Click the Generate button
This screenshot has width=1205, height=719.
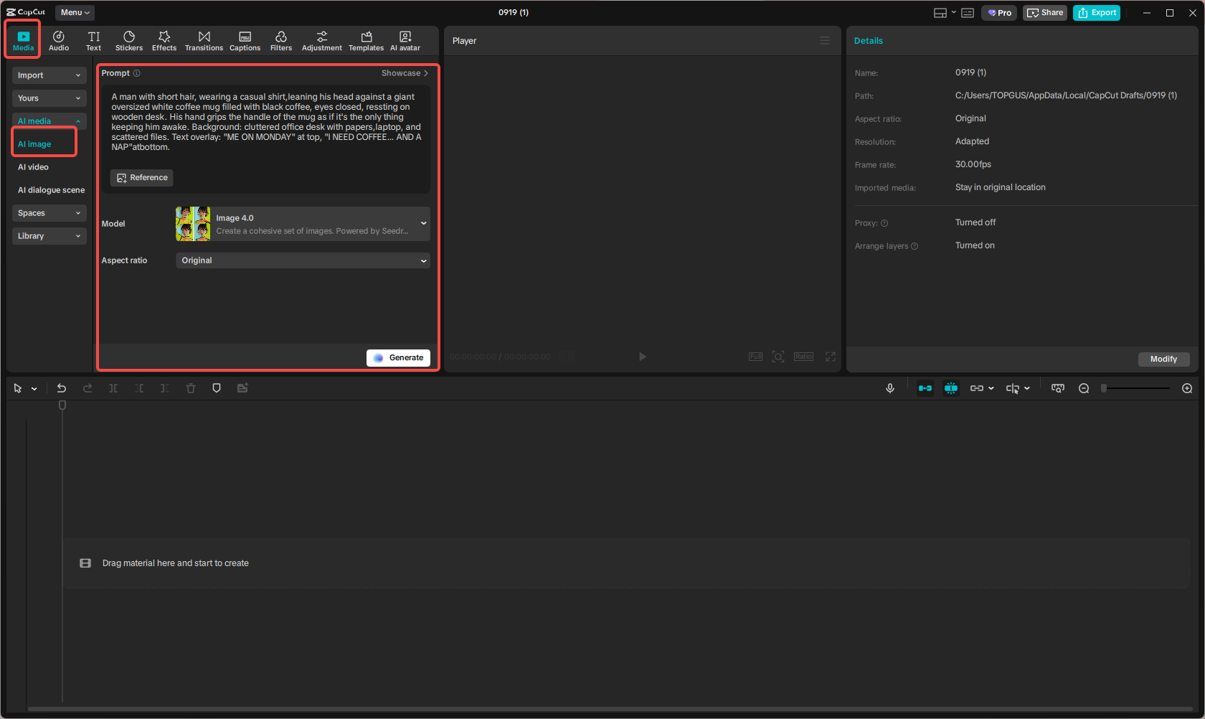pyautogui.click(x=398, y=357)
